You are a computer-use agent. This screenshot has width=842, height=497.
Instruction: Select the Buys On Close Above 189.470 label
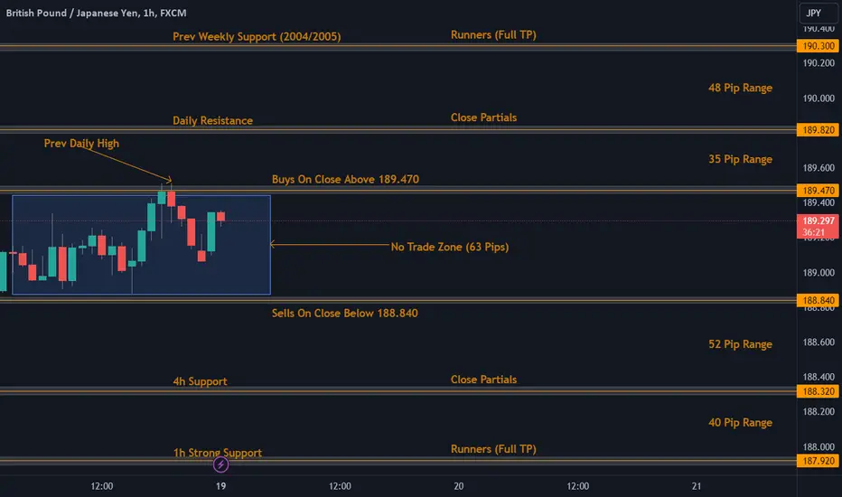click(x=345, y=179)
